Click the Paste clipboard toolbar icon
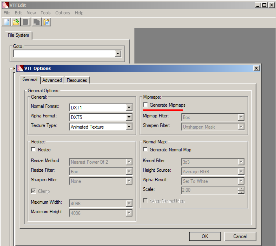Screen dimensions: 276x246 [46, 22]
